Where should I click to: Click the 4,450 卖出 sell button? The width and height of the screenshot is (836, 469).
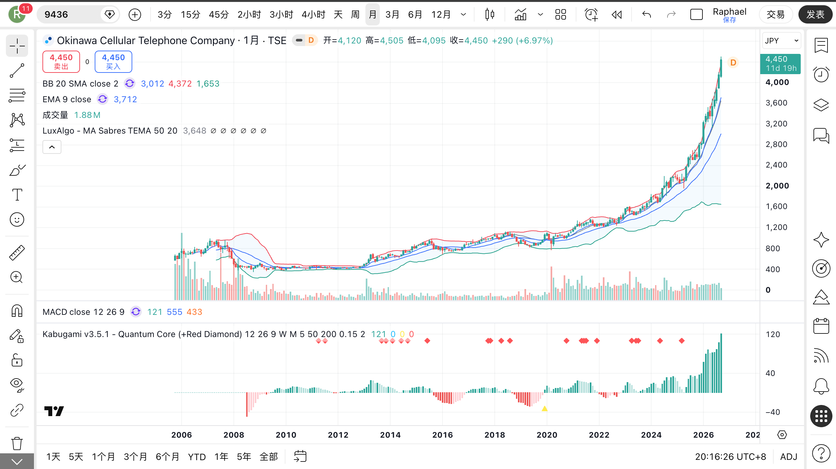61,61
